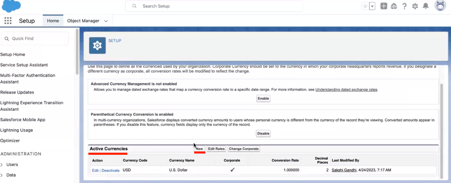Open Optimizer in sidebar
Image resolution: width=451 pixels, height=183 pixels.
click(10, 140)
